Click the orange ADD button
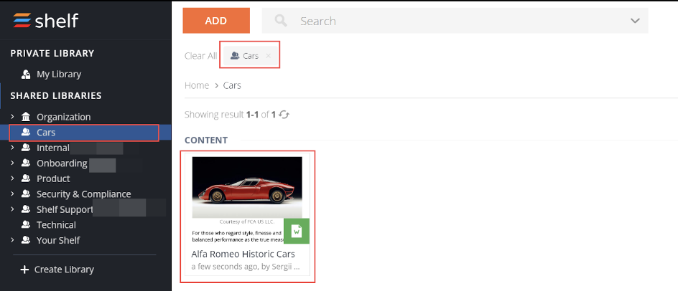The image size is (678, 291). 216,21
